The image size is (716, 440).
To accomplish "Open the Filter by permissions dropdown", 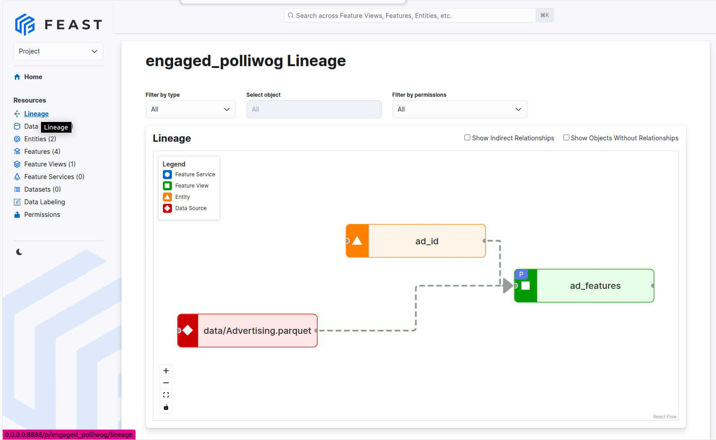I will 459,109.
